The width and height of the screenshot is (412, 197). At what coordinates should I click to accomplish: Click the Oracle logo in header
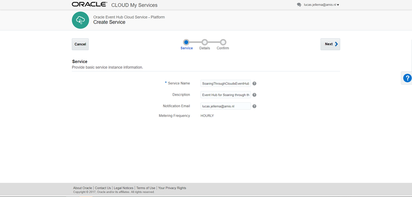89,4
